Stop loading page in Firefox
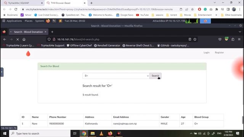Viewport: 244px width, 137px height. [x=18, y=40]
